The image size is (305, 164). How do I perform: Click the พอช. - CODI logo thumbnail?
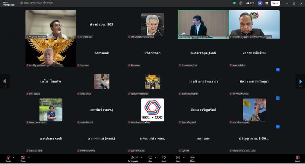coord(152,110)
